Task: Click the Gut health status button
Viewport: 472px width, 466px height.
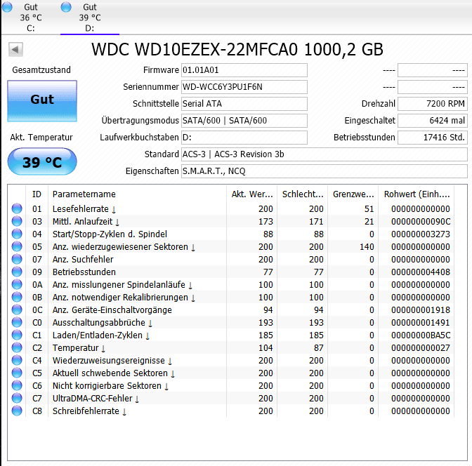Action: (42, 101)
